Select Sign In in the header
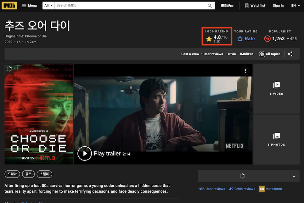 [278, 5]
